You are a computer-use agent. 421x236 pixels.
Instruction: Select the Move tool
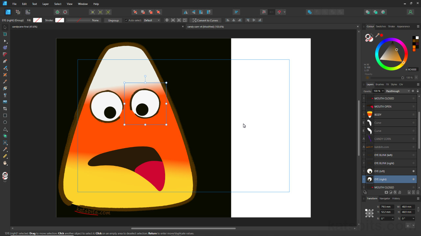pos(5,27)
